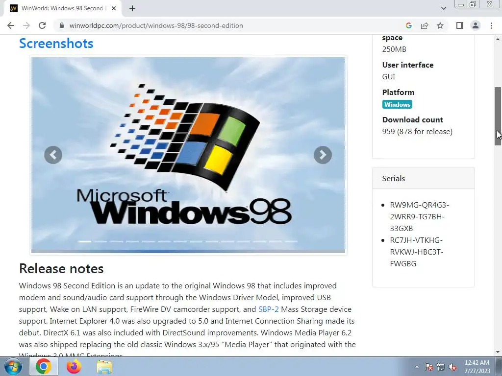This screenshot has height=376, width=502.
Task: Reload the WinWorld page
Action: [x=42, y=25]
